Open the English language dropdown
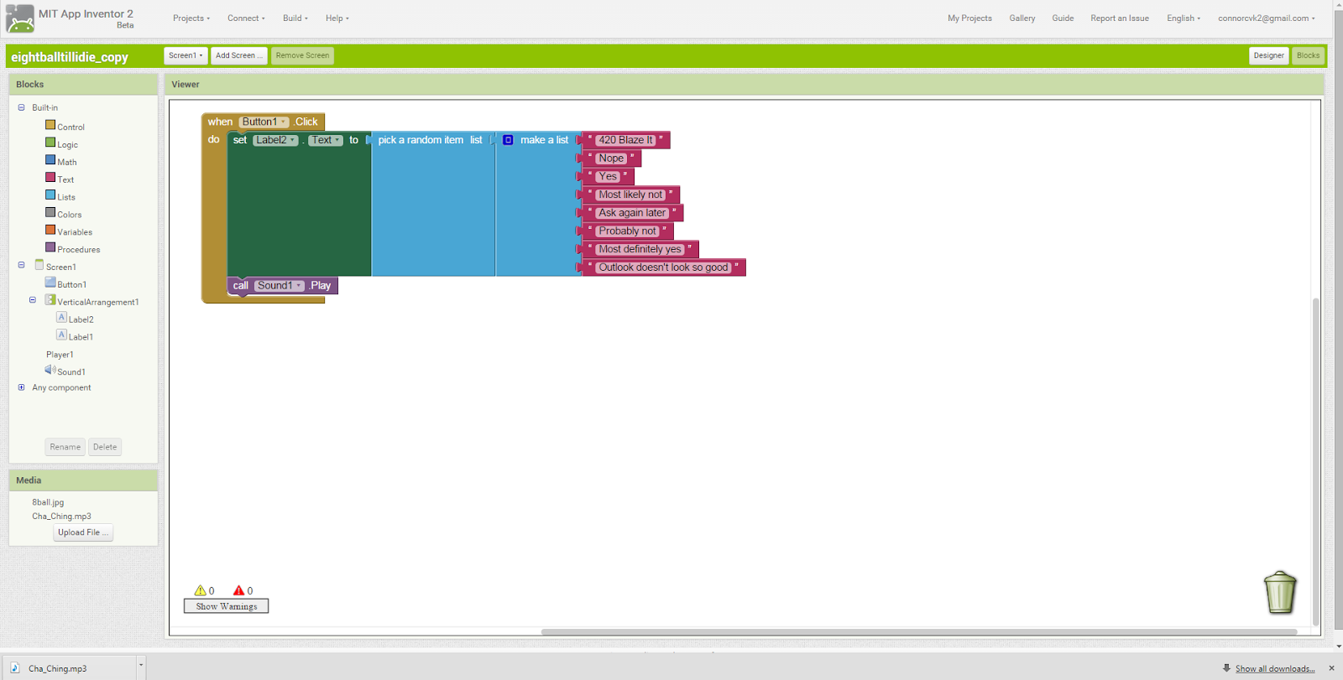Viewport: 1343px width, 680px height. tap(1184, 18)
